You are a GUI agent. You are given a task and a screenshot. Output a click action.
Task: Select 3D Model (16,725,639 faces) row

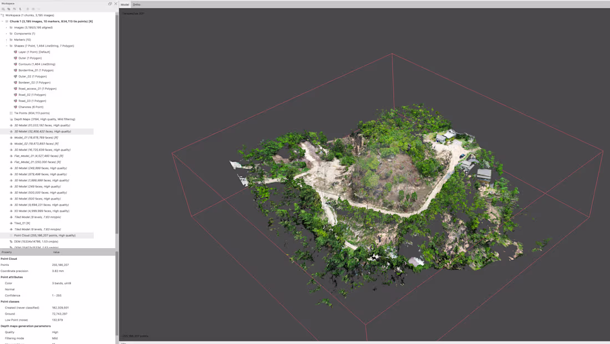pos(47,150)
